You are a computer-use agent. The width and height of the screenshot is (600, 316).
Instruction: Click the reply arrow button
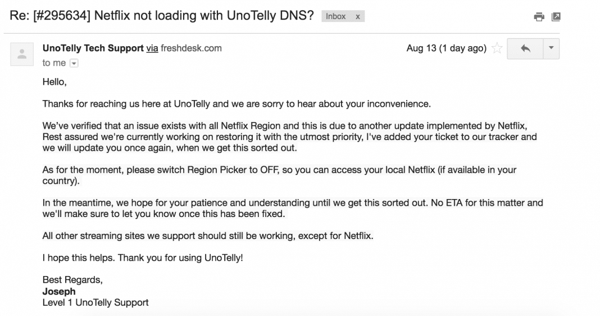tap(525, 49)
